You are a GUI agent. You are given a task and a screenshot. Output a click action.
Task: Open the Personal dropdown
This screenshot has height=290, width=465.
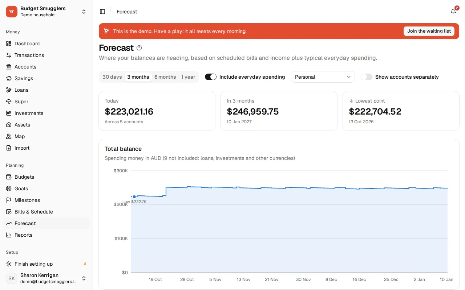point(323,77)
